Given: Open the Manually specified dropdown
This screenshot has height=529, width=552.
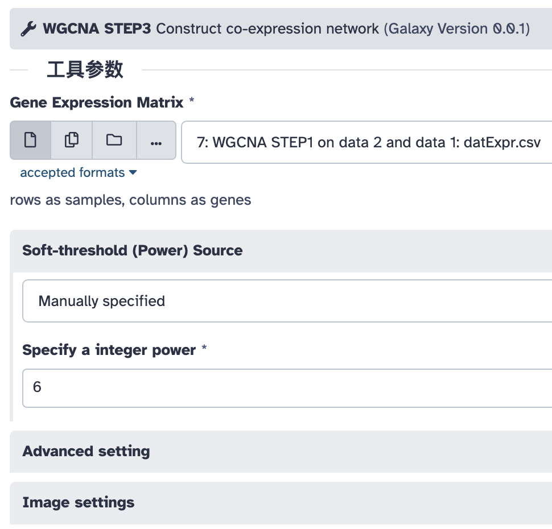Looking at the screenshot, I should 287,301.
